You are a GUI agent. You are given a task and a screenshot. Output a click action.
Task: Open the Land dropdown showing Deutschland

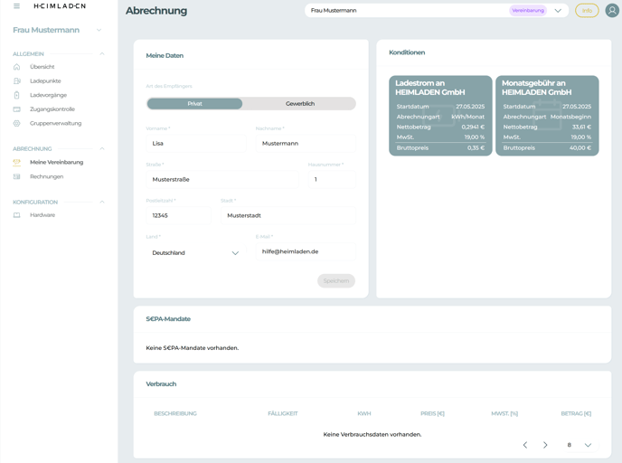(196, 252)
